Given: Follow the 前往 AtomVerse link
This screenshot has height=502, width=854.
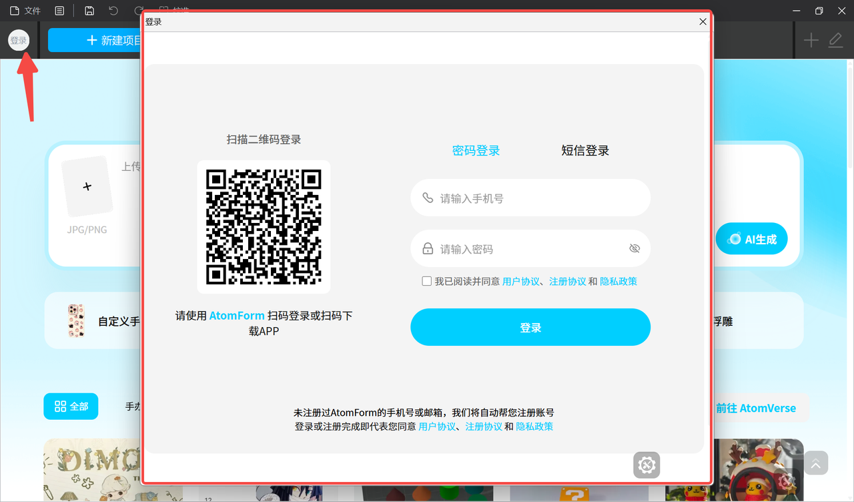Looking at the screenshot, I should (x=756, y=408).
